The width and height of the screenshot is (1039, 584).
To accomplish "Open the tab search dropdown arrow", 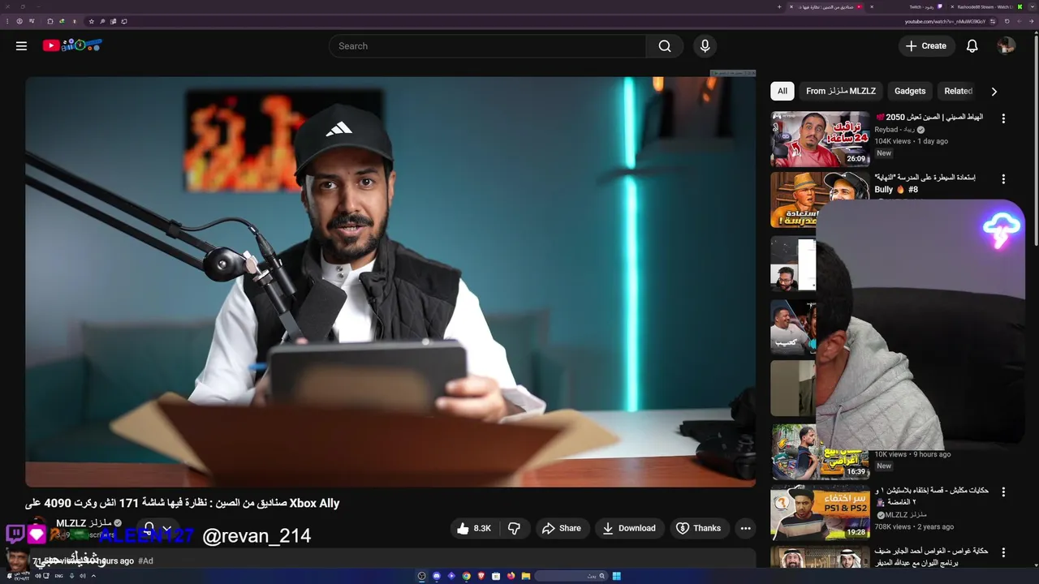I will [x=1033, y=6].
